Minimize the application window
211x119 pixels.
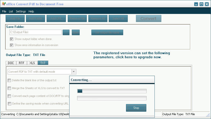[x=196, y=4]
